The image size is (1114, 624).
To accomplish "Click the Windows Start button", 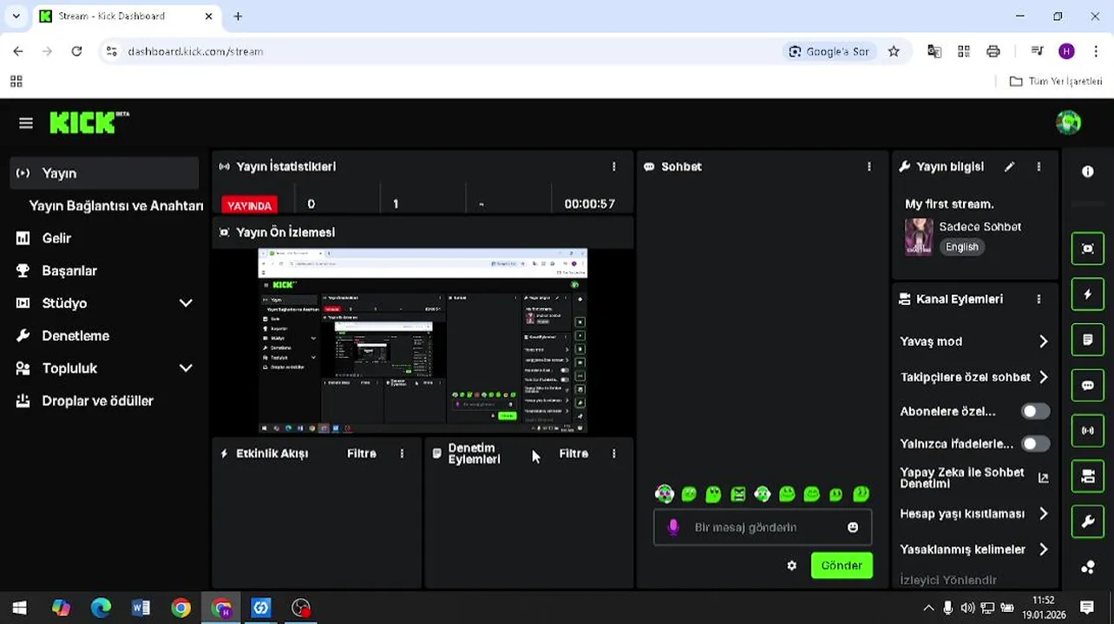I will 19,608.
